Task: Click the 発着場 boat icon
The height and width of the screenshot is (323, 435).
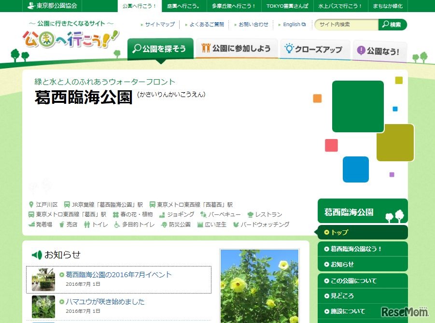Action: 31,224
